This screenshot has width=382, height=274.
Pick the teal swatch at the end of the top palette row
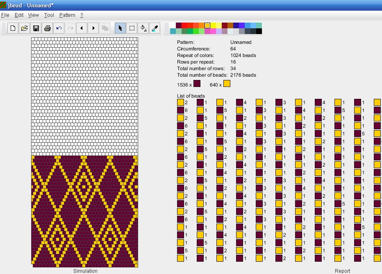[x=259, y=25]
